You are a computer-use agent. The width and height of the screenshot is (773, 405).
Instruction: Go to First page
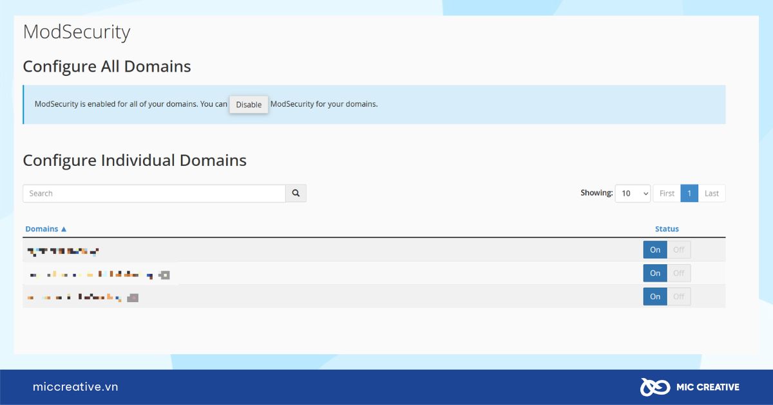tap(667, 194)
